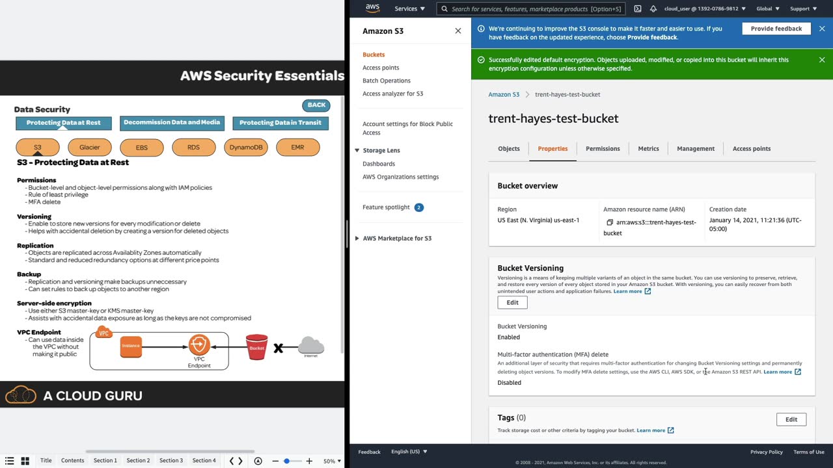Dismiss the green success notification

[x=822, y=60]
